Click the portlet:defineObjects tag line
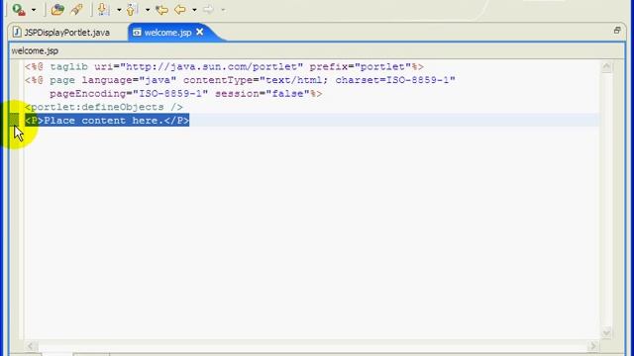634x356 pixels. (104, 107)
